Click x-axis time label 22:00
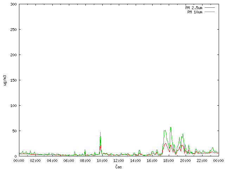Image resolution: width=225 pixels, height=169 pixels. pyautogui.click(x=202, y=161)
